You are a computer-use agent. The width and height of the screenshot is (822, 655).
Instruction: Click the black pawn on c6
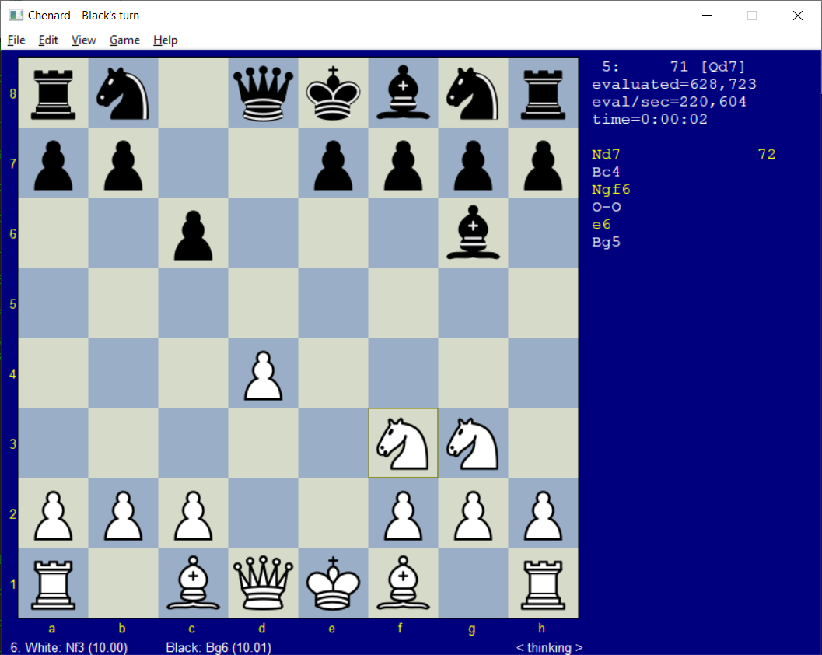pyautogui.click(x=193, y=233)
